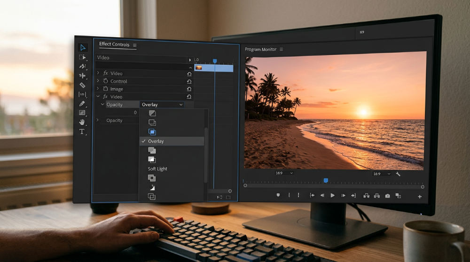This screenshot has width=470, height=262.
Task: Expand the Control effect row
Action: [98, 81]
